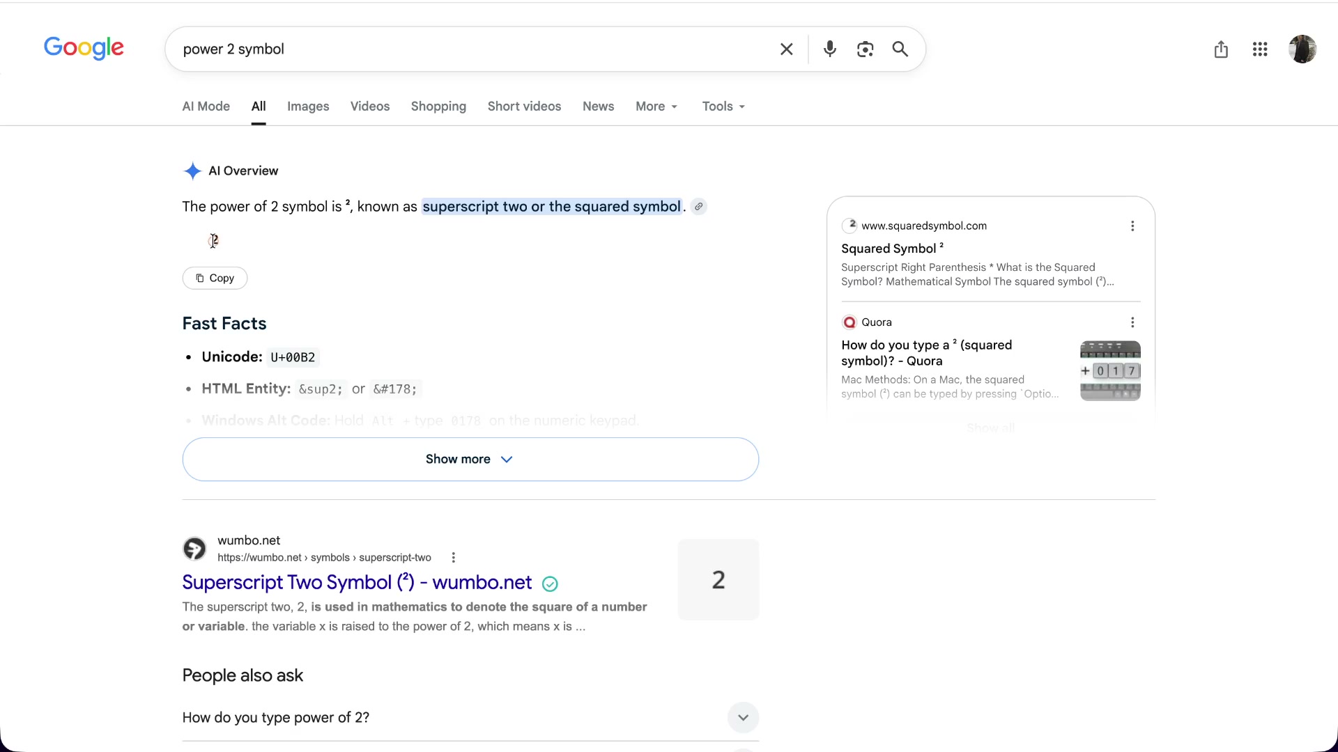This screenshot has height=752, width=1338.
Task: Open the Shopping tab
Action: 438,107
